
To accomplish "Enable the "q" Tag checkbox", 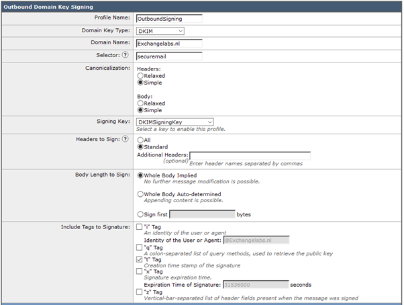I will pyautogui.click(x=139, y=247).
